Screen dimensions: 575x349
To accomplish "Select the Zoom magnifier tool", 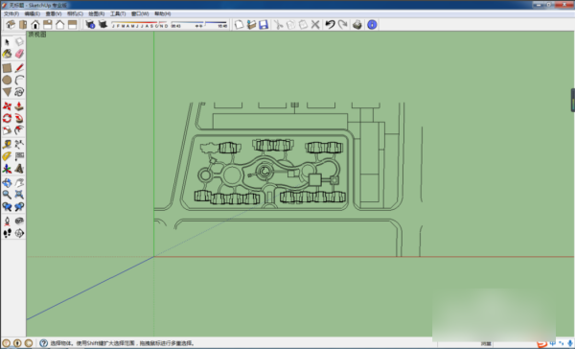I will (x=7, y=195).
